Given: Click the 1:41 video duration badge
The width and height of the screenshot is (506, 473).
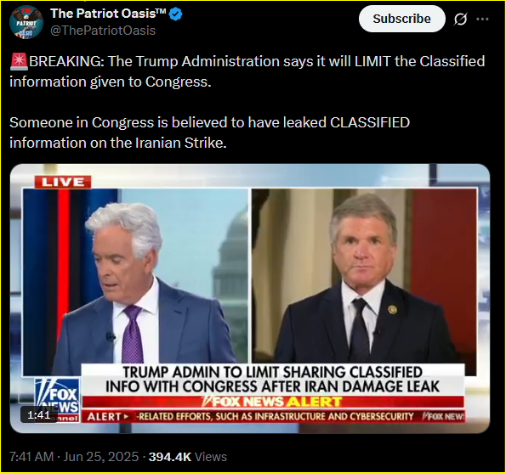Looking at the screenshot, I should 39,415.
